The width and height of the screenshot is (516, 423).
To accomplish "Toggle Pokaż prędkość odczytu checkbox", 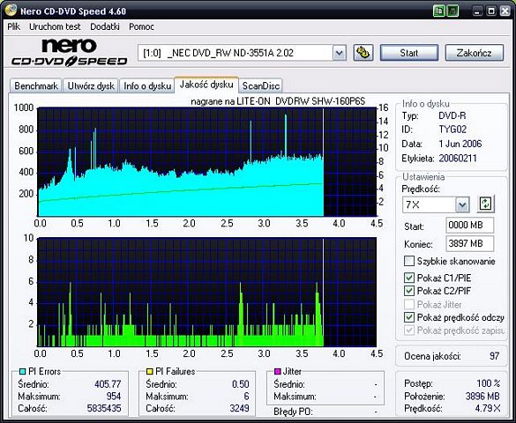I will click(408, 317).
